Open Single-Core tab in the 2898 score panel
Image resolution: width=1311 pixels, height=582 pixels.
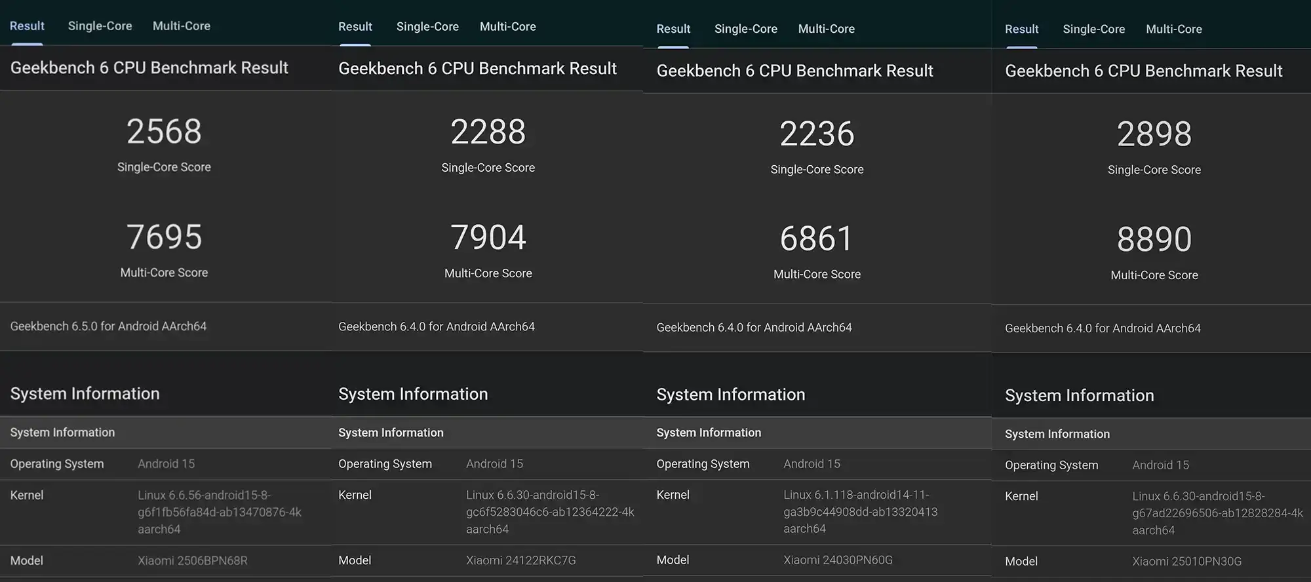pos(1094,29)
